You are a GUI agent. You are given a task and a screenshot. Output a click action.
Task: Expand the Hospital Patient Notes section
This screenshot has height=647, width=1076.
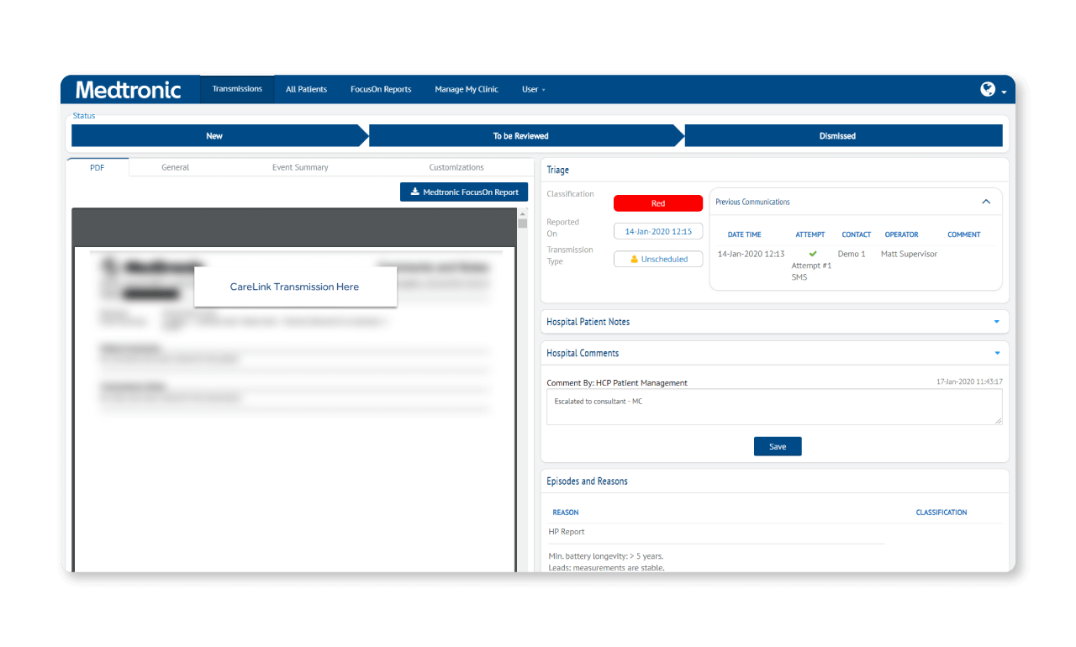click(995, 322)
